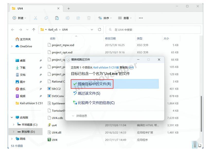
Task: Select the project_opt.xsd file
Action: pyautogui.click(x=62, y=52)
